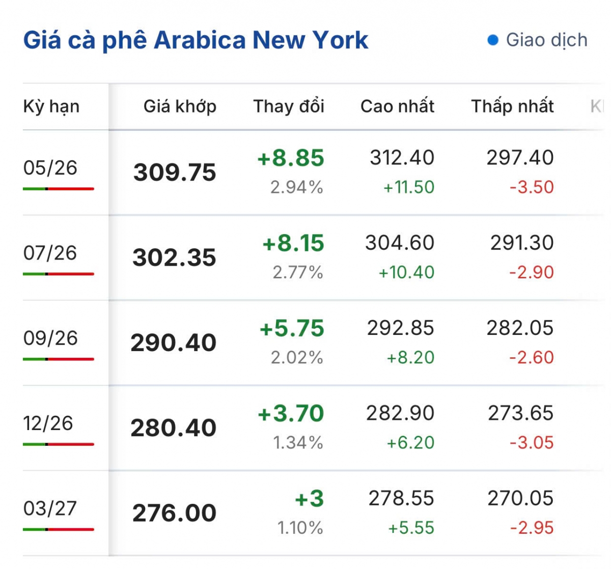Click the red value -3.50 for 05/26
This screenshot has height=569, width=611.
[531, 188]
